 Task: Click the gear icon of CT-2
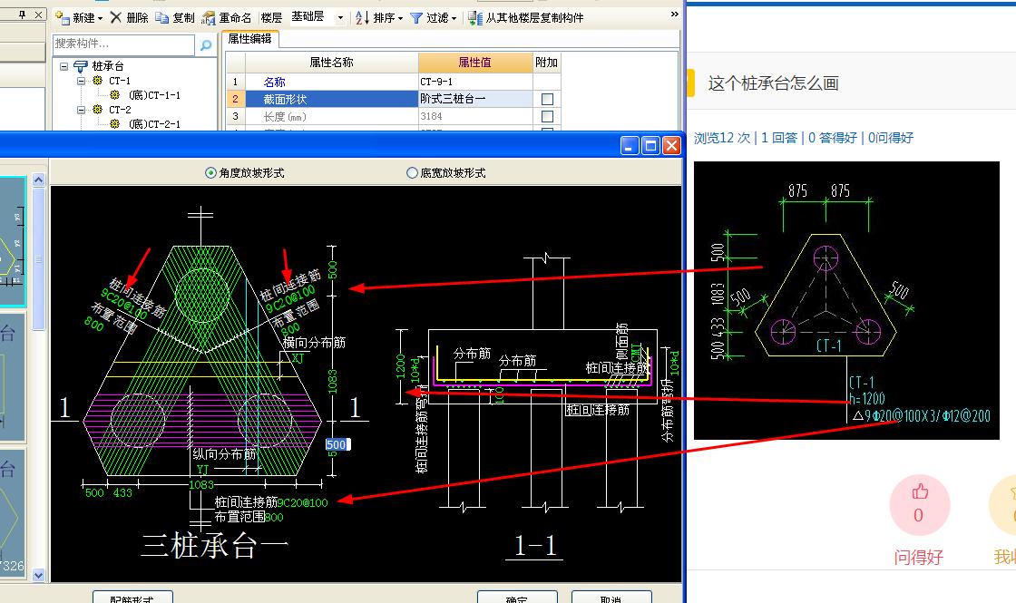pos(98,110)
